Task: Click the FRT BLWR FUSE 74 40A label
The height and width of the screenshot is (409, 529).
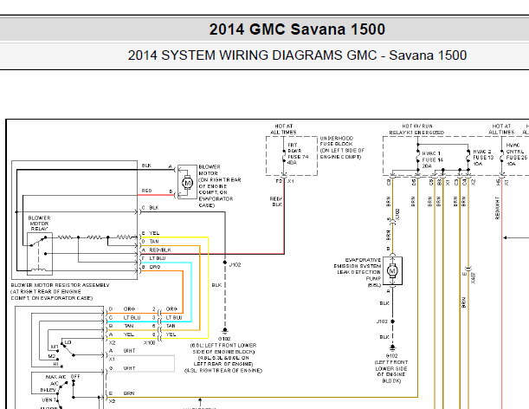Action: [298, 153]
